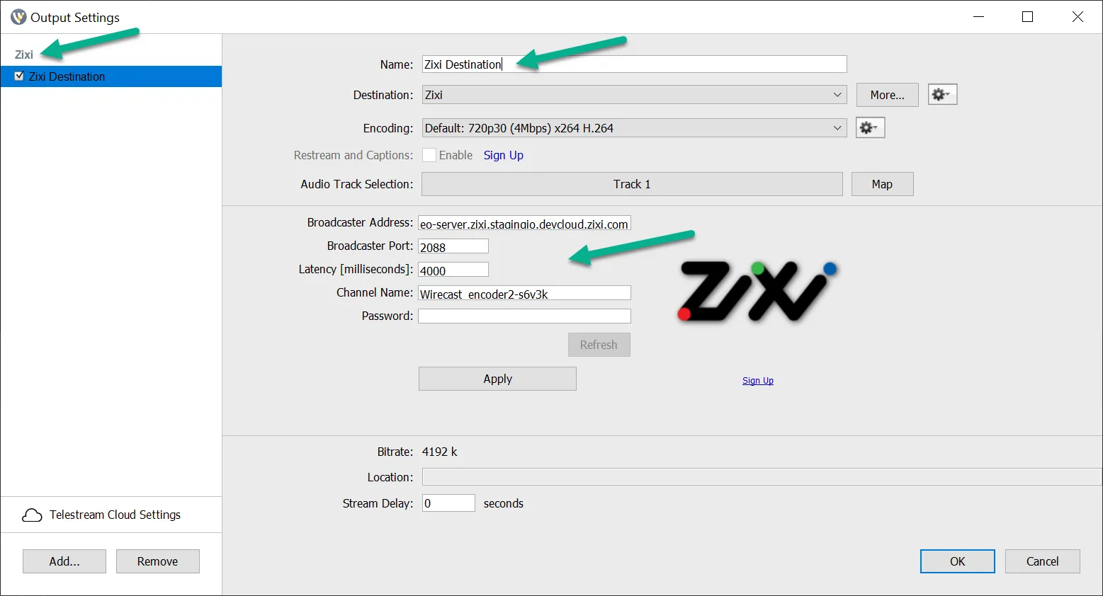Close the Output Settings window
1103x596 pixels.
click(x=1077, y=17)
